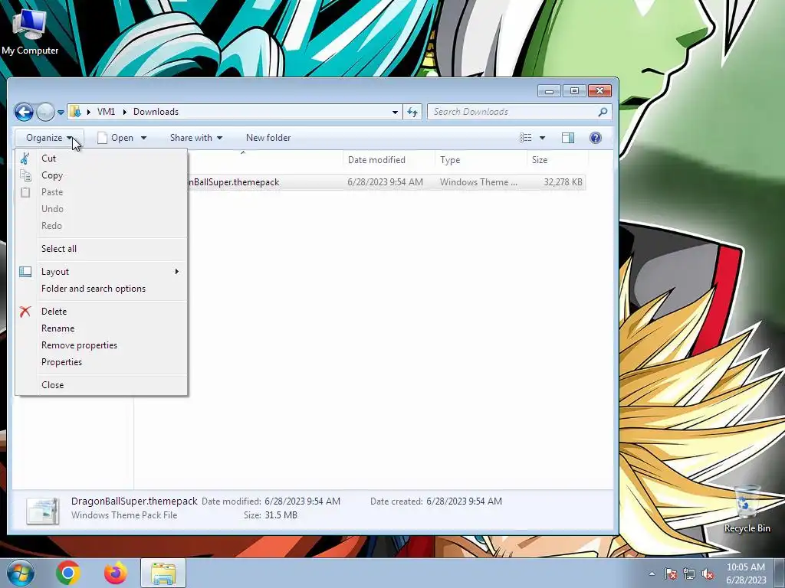Change view using the view icon
This screenshot has height=588, width=785.
coord(526,138)
